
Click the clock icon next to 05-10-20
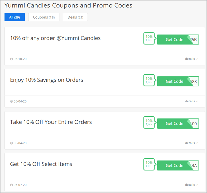11,59
